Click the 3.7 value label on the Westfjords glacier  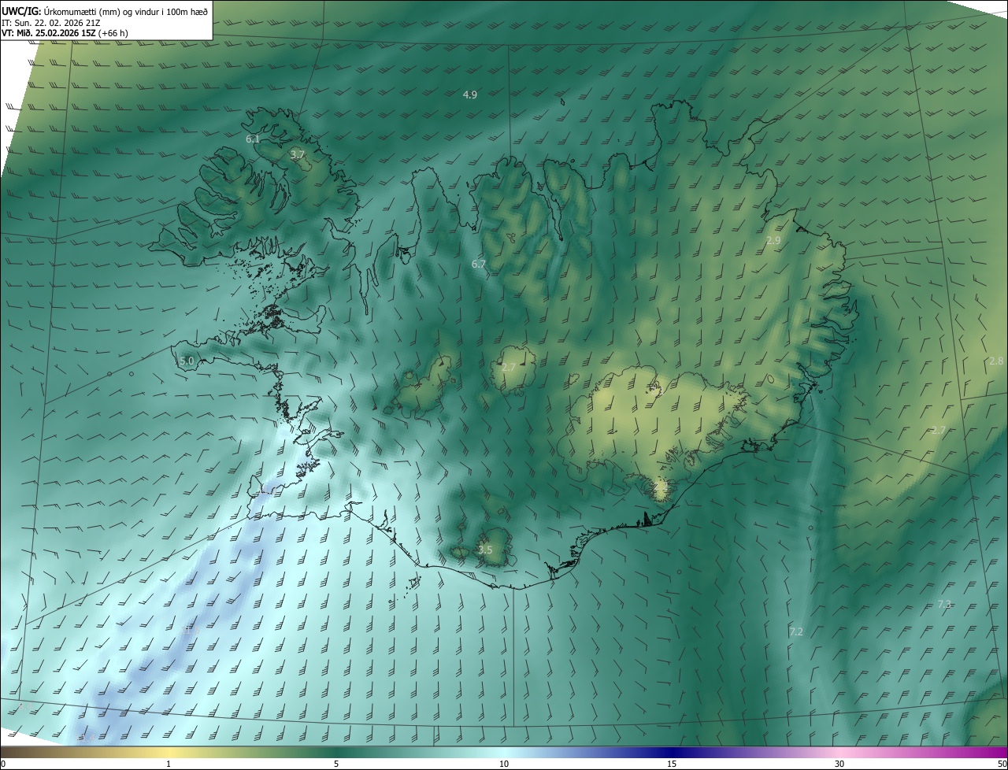pos(297,155)
